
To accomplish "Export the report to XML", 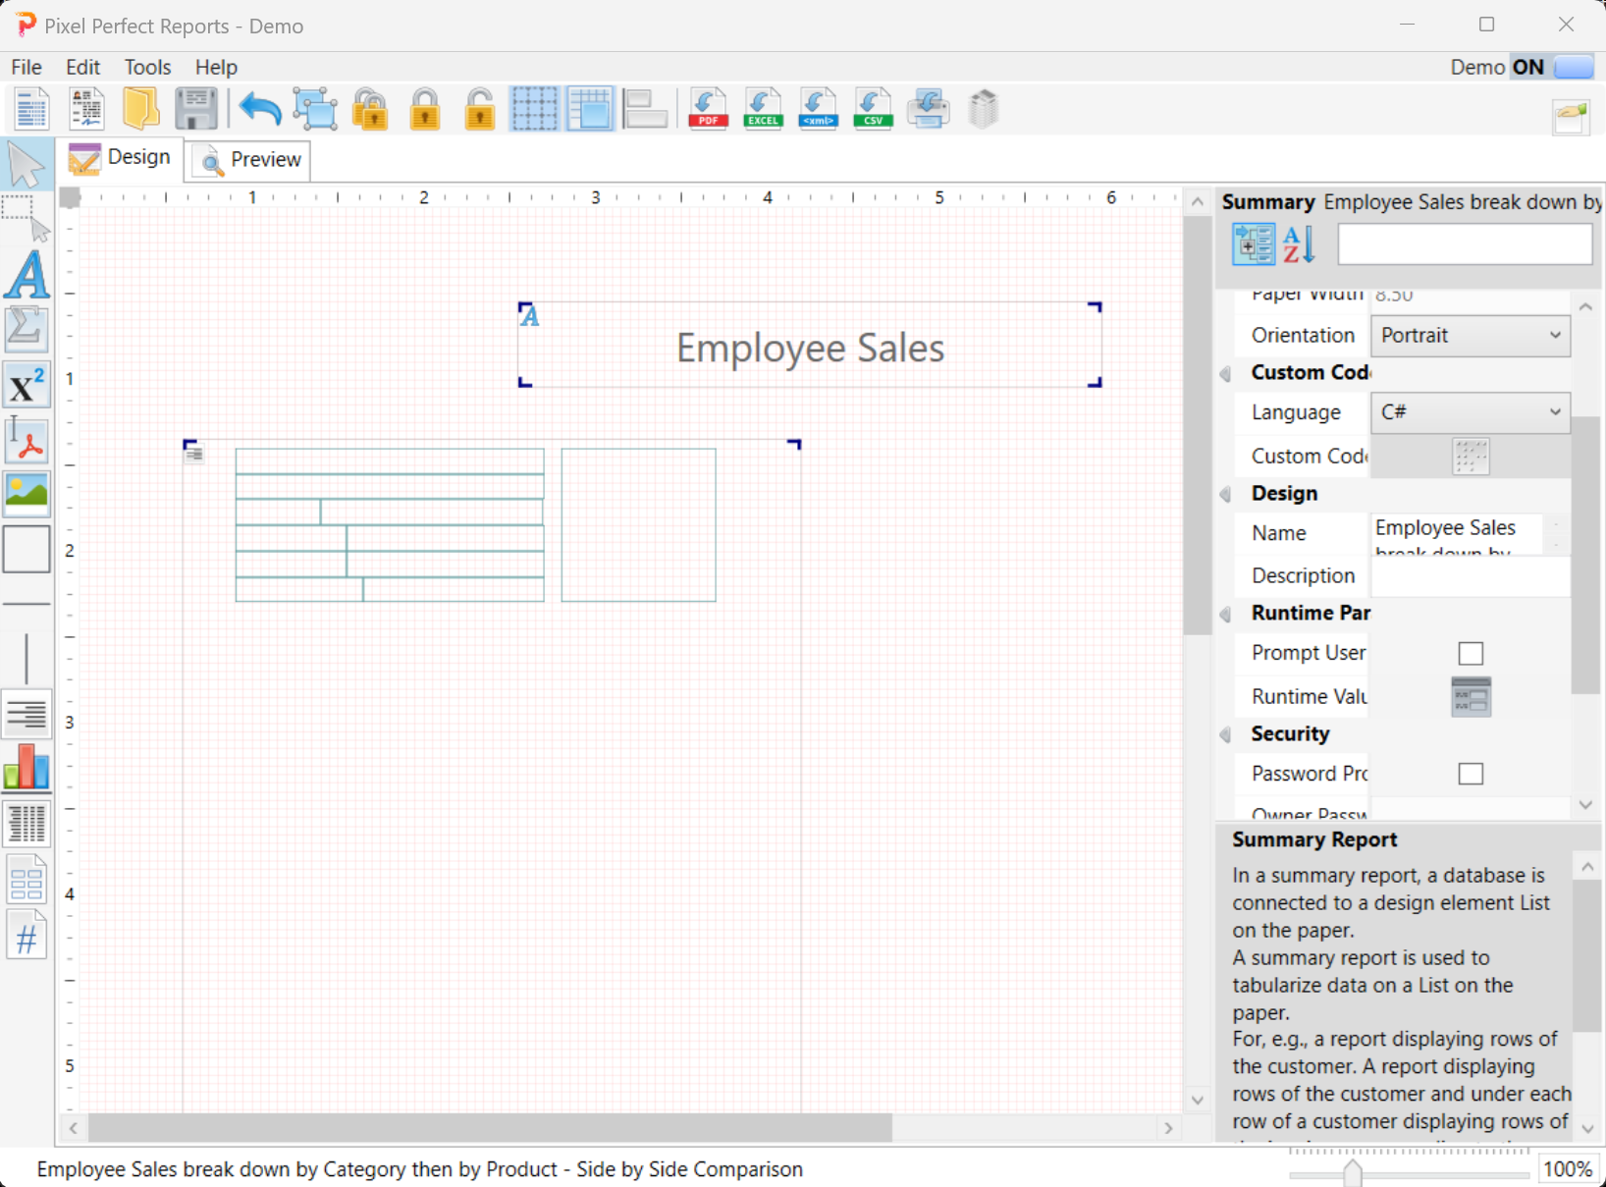I will tap(818, 108).
